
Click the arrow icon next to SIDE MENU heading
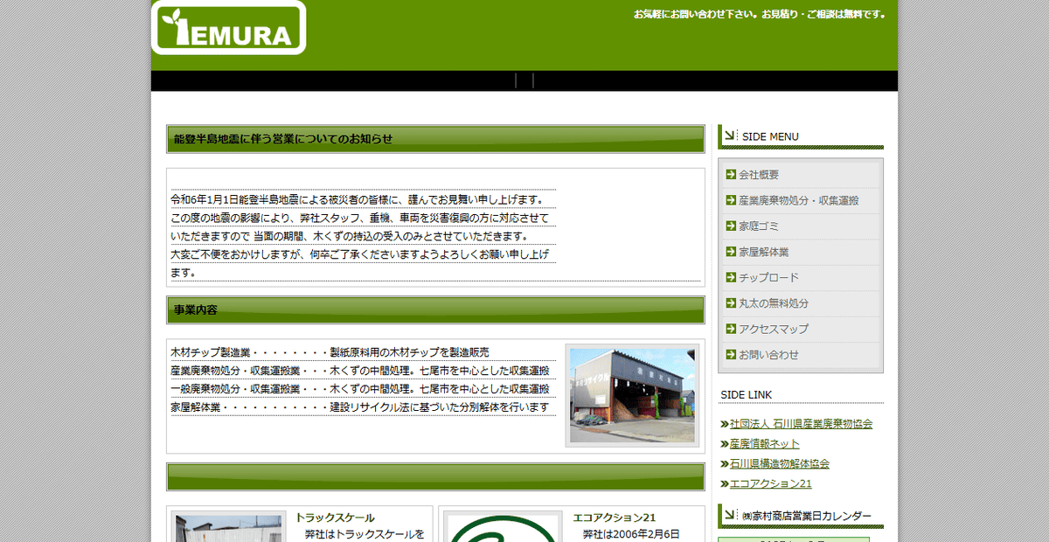coord(729,135)
